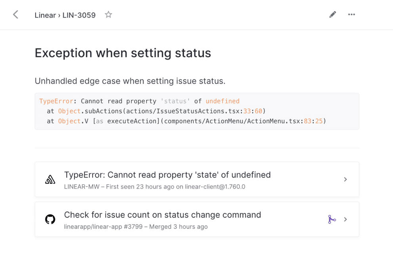This screenshot has height=254, width=393.
Task: Click the GitHub logo on the PR card
Action: [x=50, y=219]
